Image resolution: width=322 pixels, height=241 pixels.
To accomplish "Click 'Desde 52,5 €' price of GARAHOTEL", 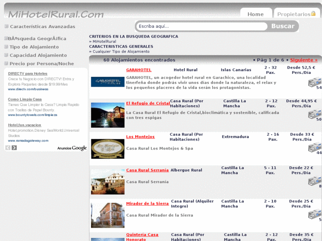I will pos(301,68).
